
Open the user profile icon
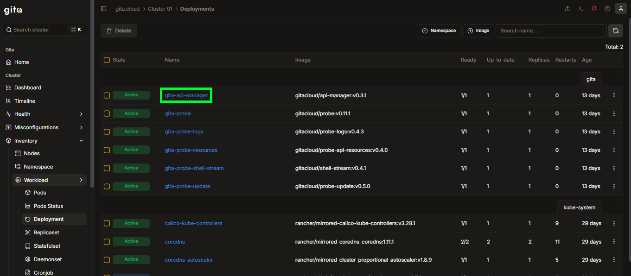coord(621,9)
